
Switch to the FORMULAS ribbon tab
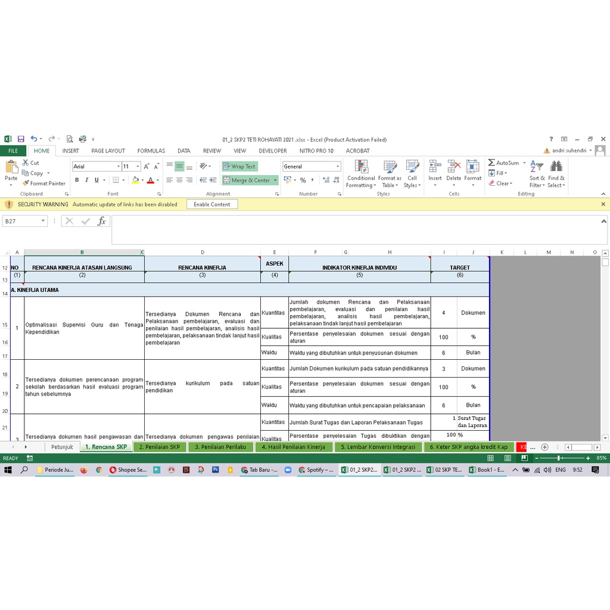(151, 151)
